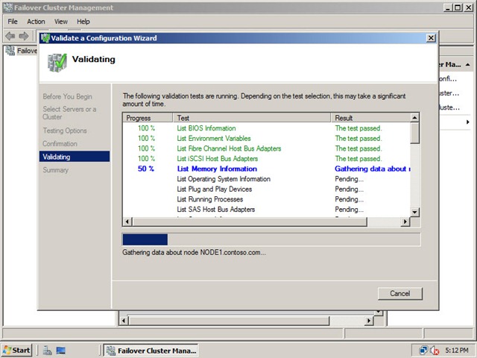Open the View menu

61,22
